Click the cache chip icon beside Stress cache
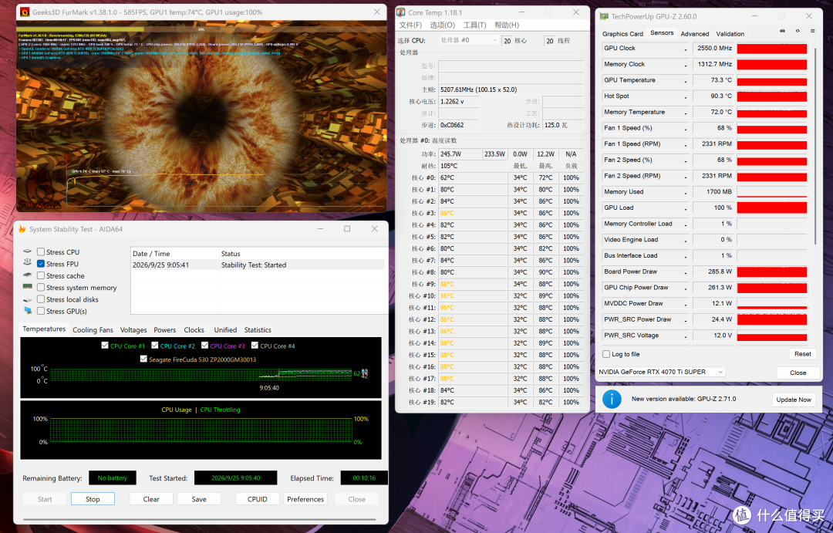Image resolution: width=833 pixels, height=533 pixels. (28, 275)
